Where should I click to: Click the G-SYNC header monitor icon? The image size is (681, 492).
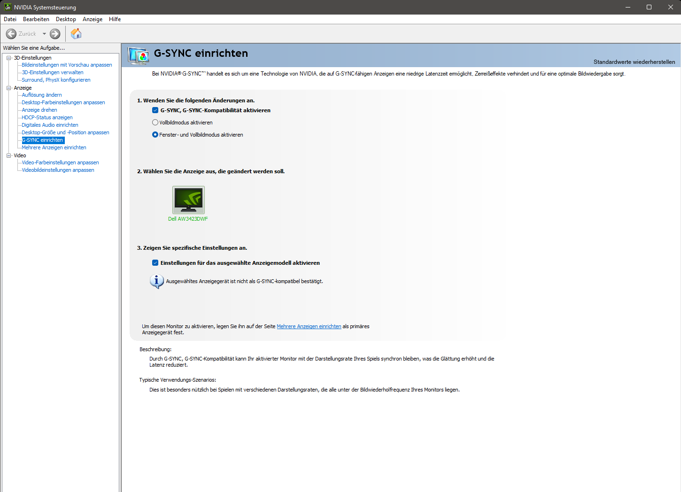coord(139,56)
